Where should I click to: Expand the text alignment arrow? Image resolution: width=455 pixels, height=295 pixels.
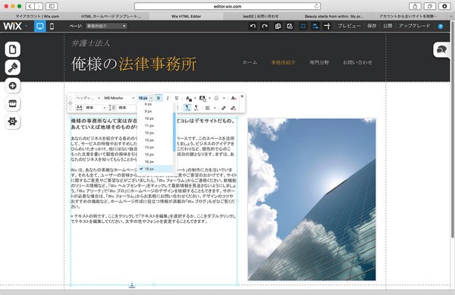click(215, 108)
